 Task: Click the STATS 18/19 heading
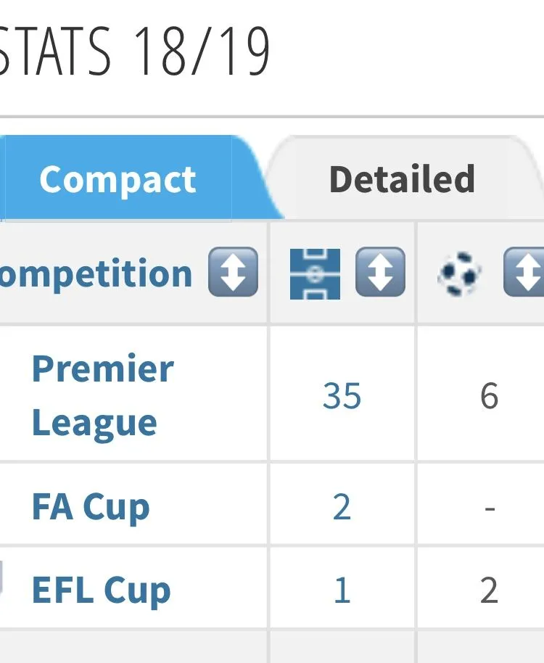pos(135,52)
